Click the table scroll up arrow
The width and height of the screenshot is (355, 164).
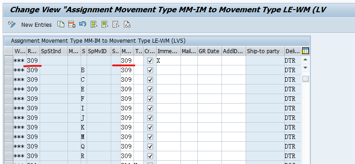pos(305,60)
